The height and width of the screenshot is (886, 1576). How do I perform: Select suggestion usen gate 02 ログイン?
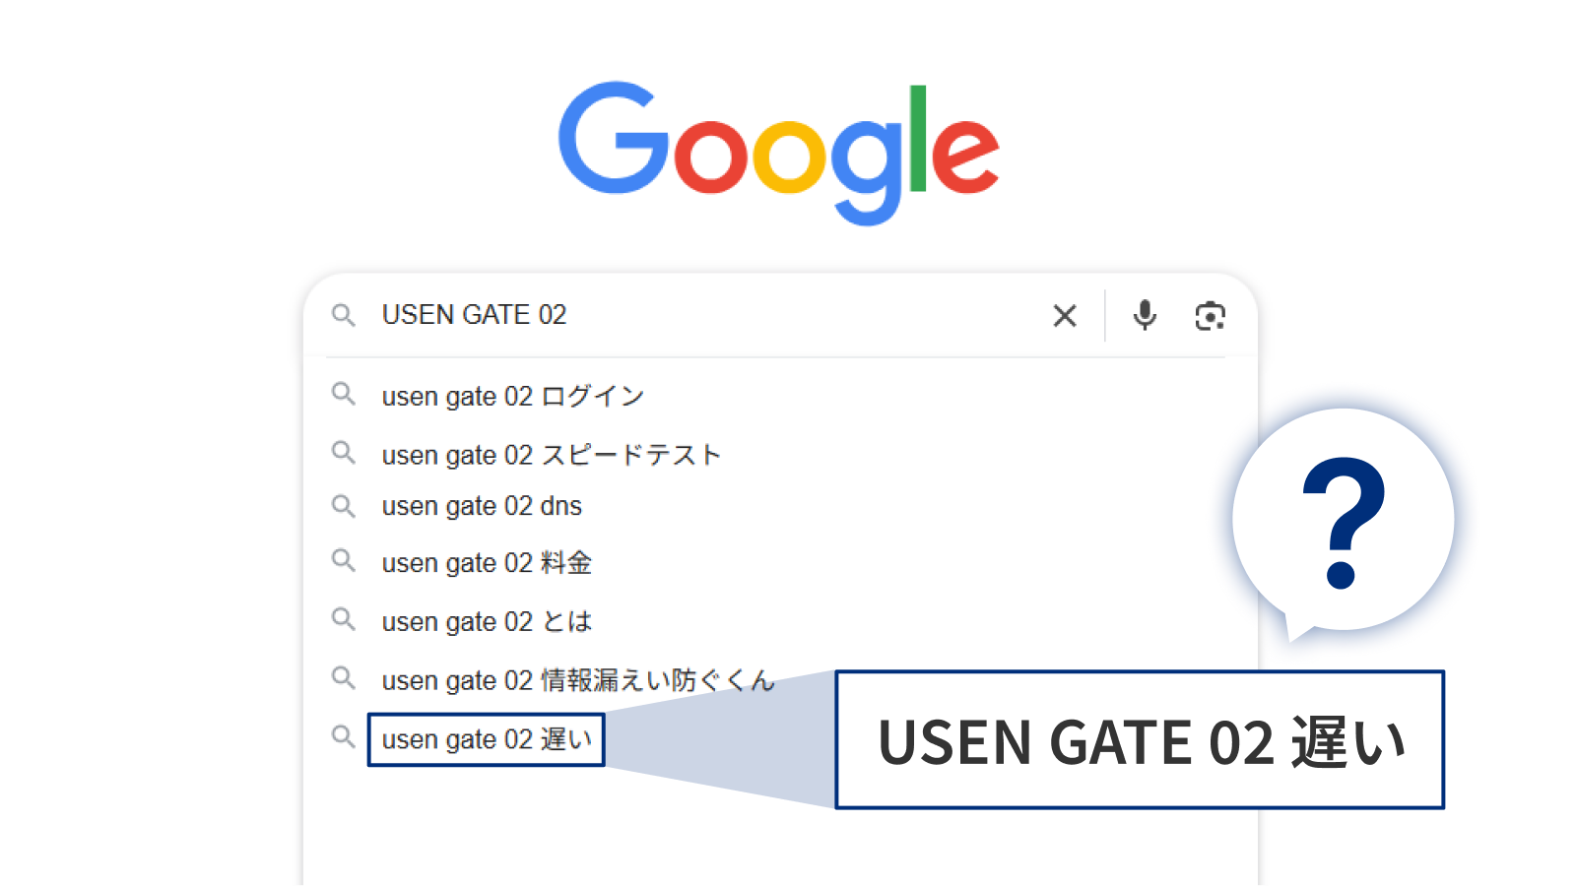tap(513, 397)
